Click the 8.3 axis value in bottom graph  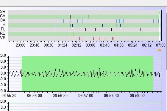3,107
